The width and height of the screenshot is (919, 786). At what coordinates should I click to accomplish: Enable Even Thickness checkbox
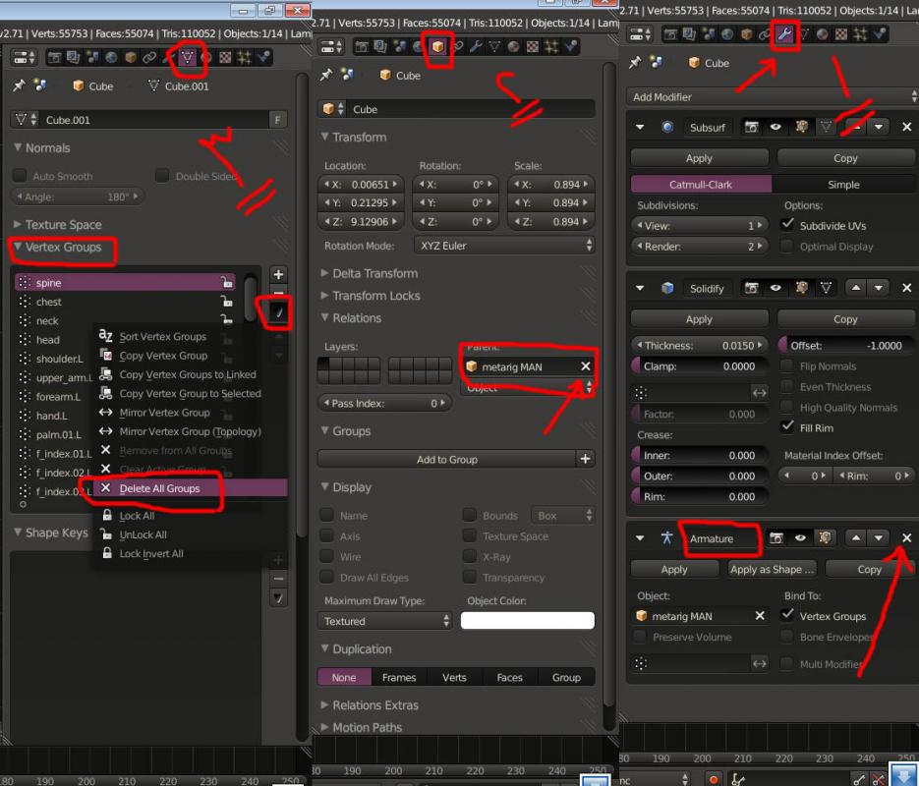[787, 386]
